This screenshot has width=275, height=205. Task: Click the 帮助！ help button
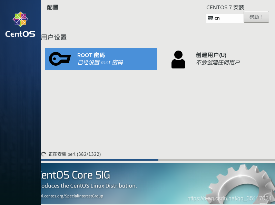pos(256,17)
